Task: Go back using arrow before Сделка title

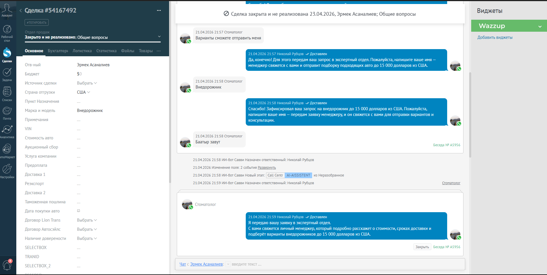Action: 21,11
